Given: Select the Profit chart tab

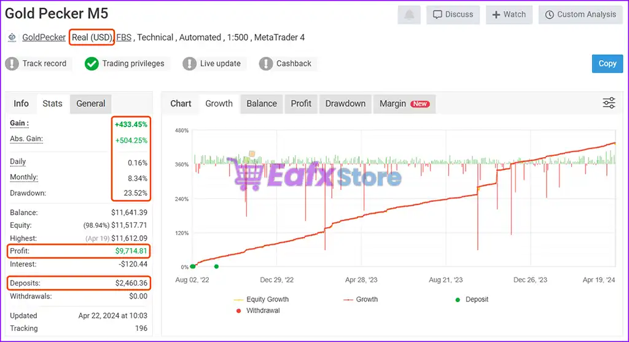Looking at the screenshot, I should [x=301, y=103].
